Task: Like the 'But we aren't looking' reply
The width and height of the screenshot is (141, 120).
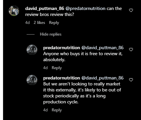Action: pyautogui.click(x=131, y=80)
